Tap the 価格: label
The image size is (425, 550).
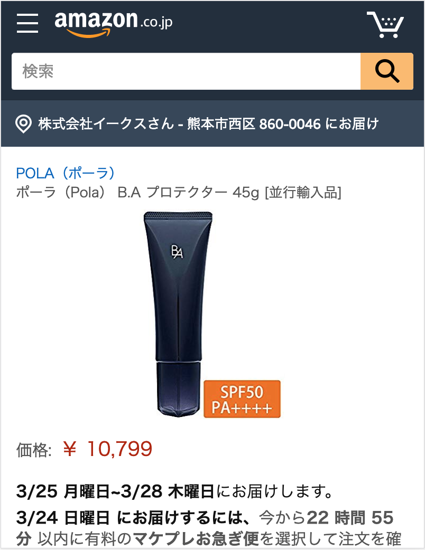(x=34, y=450)
